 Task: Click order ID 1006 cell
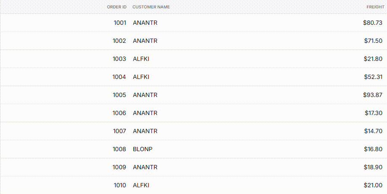tap(119, 113)
